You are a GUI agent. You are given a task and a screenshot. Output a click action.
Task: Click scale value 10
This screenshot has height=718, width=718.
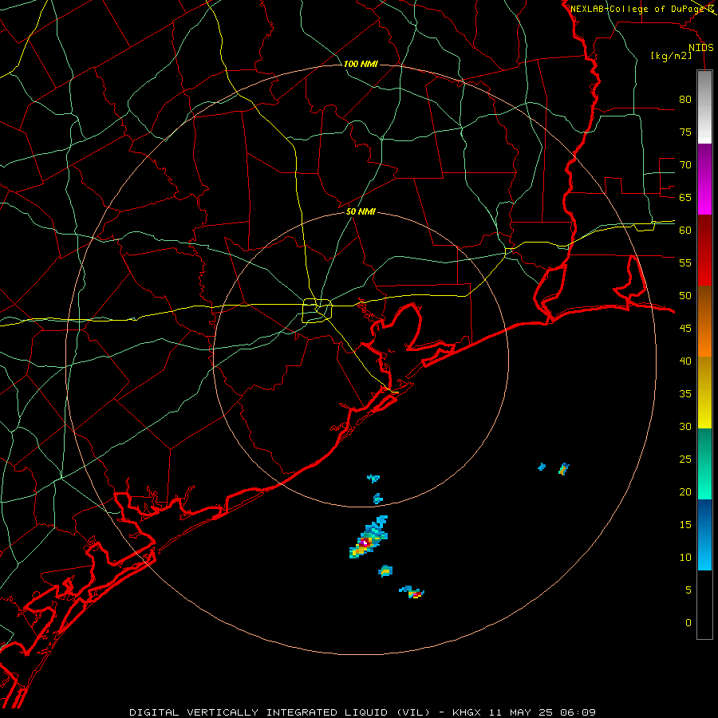pos(685,558)
